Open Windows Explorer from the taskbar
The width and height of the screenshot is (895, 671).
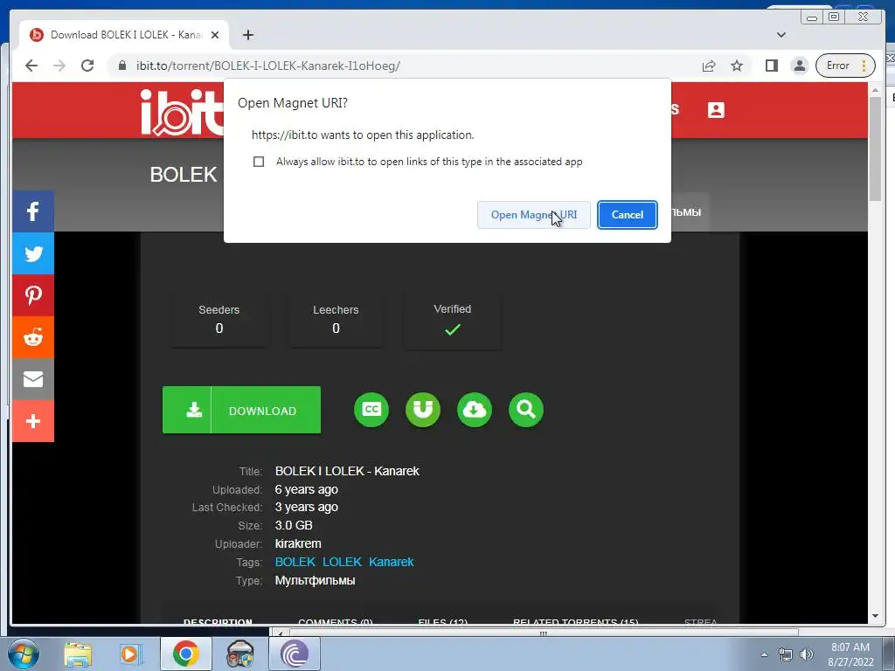point(78,654)
